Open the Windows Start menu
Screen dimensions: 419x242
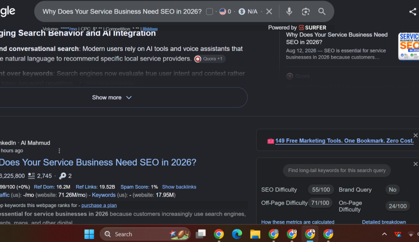tap(89, 234)
